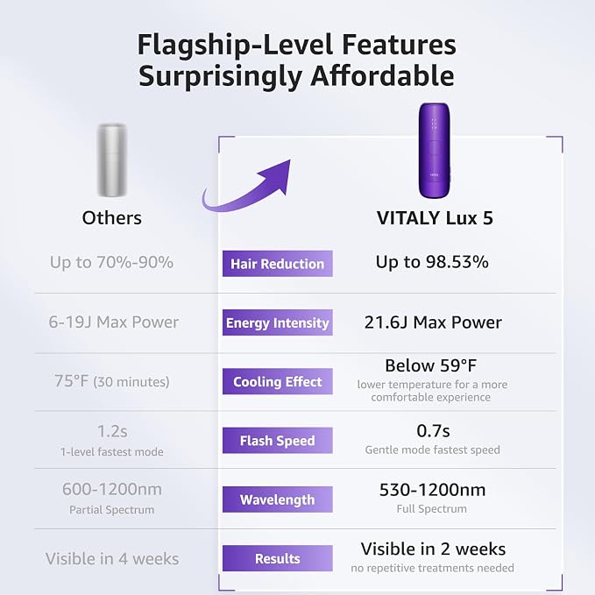This screenshot has width=595, height=595.
Task: Click the Others column heading
Action: [x=112, y=218]
